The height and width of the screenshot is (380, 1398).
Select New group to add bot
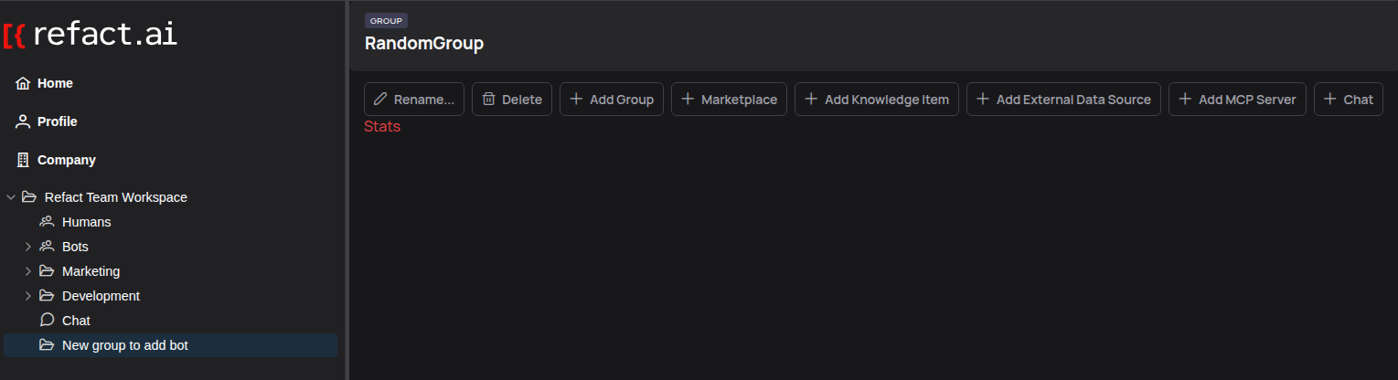[x=170, y=345]
